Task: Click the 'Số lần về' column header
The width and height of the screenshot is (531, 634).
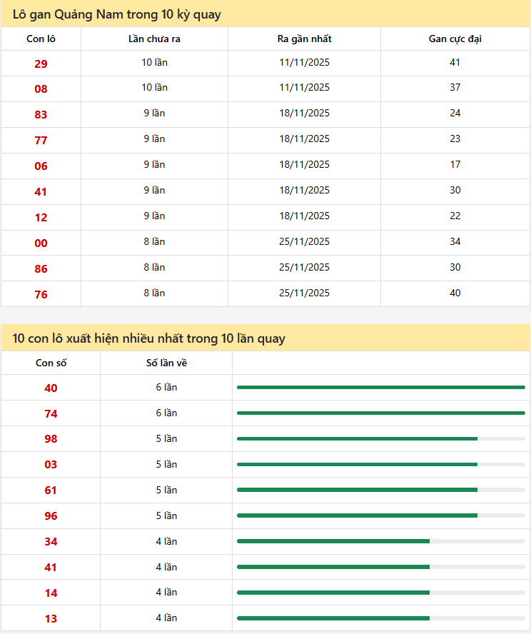Action: [x=166, y=363]
